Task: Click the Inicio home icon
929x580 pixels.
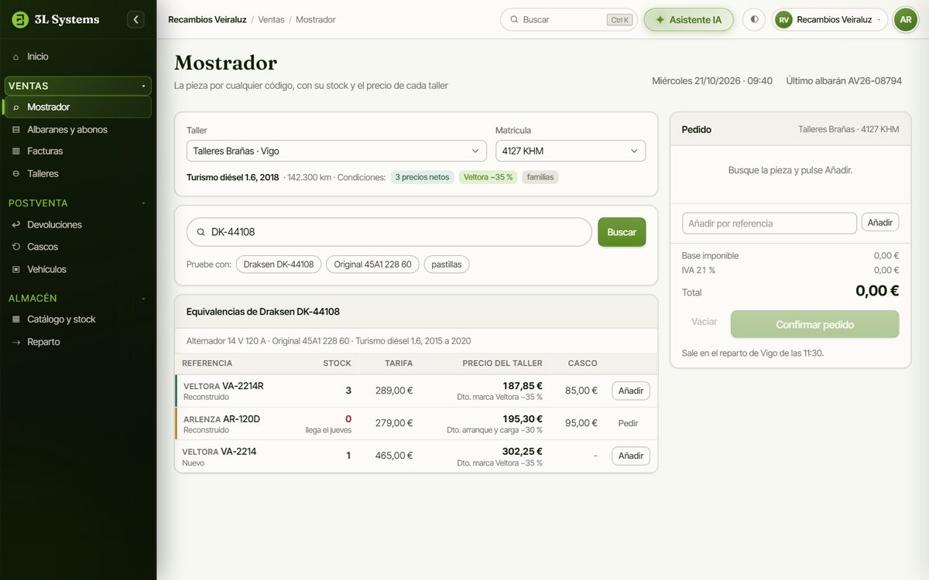Action: [16, 56]
